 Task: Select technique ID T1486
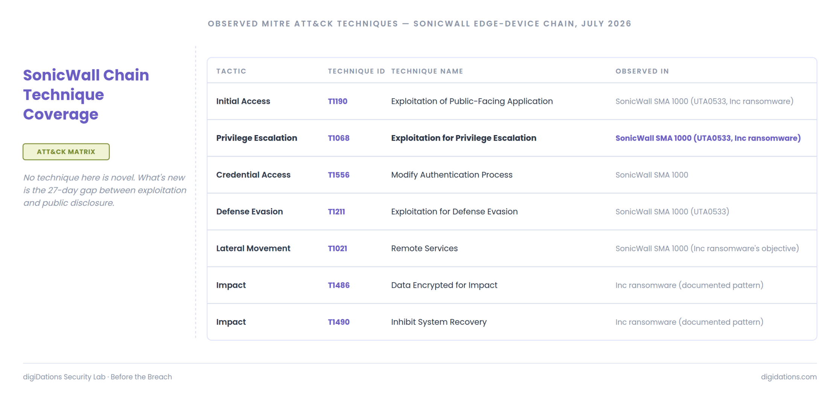pyautogui.click(x=339, y=285)
